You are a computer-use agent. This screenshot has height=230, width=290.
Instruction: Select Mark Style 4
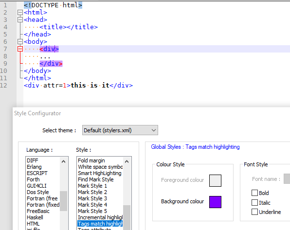tap(100, 205)
